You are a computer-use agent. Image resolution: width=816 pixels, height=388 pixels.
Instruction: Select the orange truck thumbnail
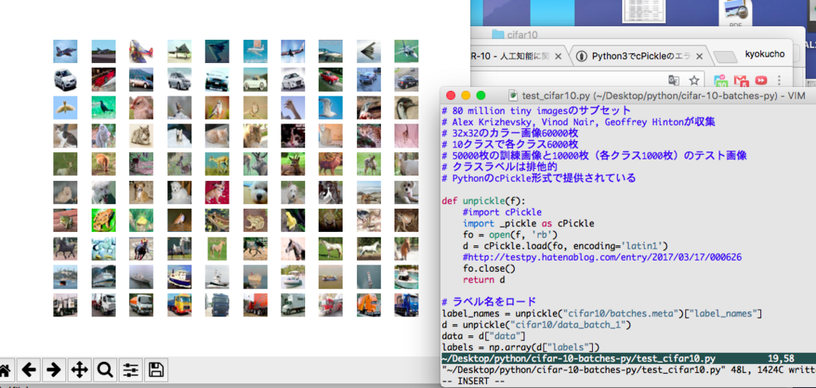click(368, 304)
